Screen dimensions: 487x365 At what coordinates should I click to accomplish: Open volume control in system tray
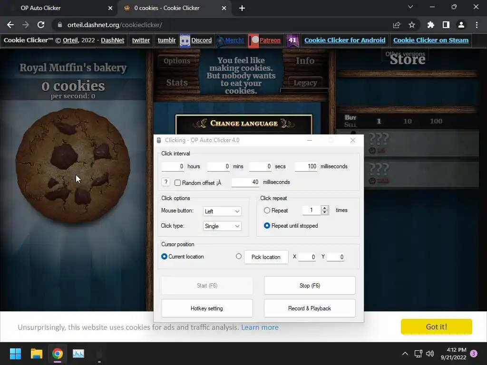click(430, 354)
